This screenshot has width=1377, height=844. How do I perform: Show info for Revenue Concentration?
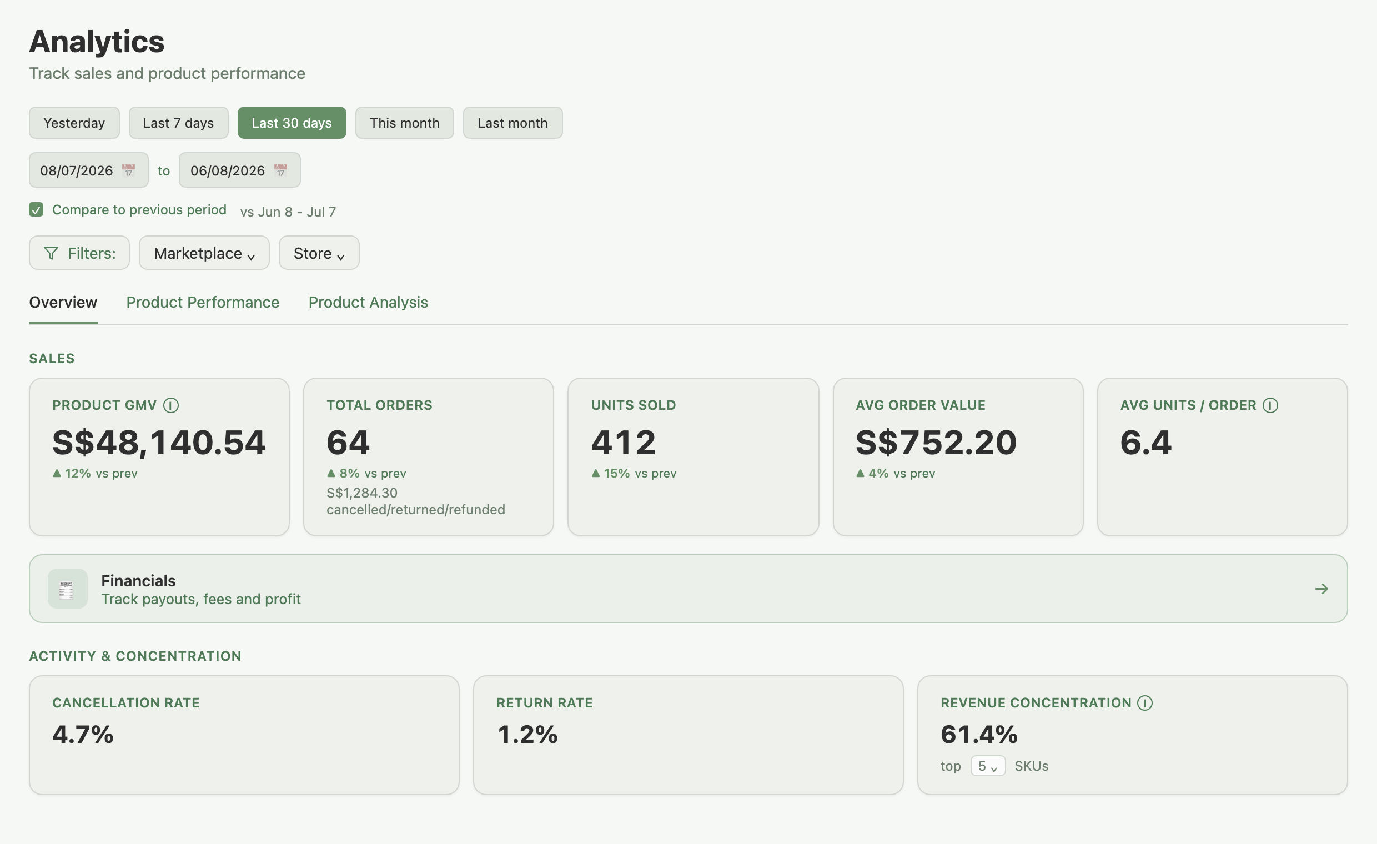click(1145, 702)
